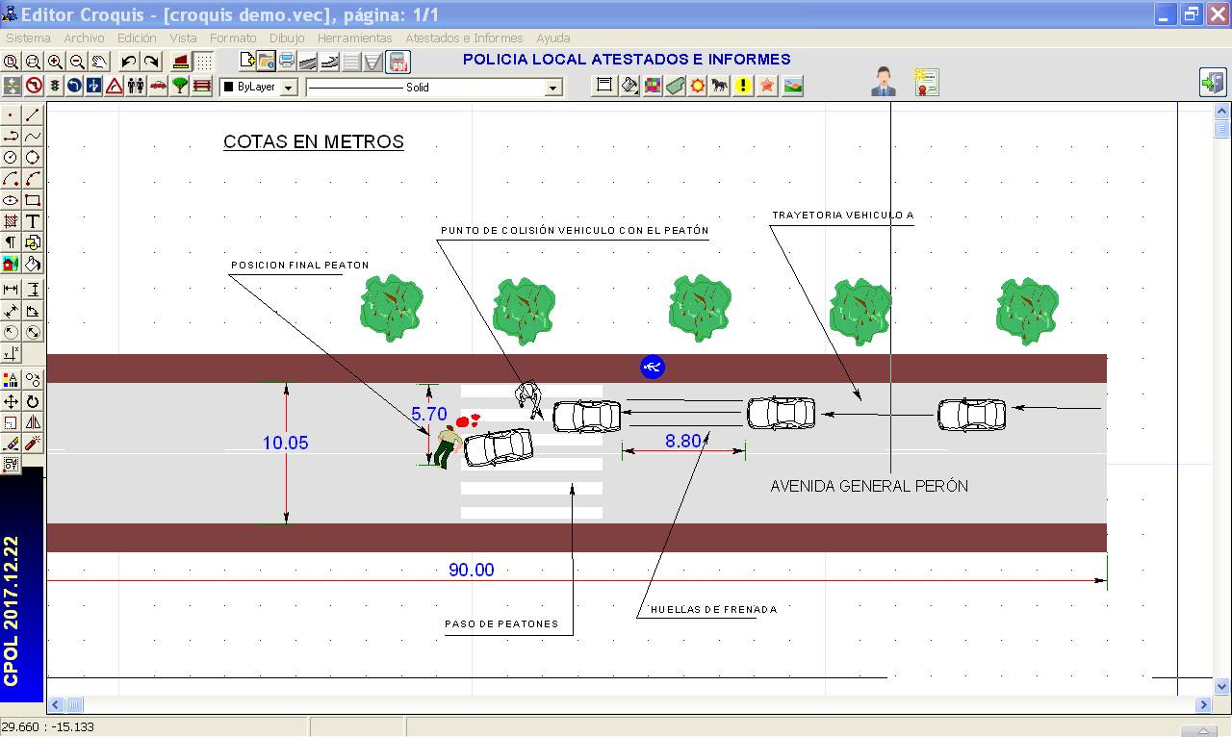Open the Solid line type dropdown
This screenshot has width=1232, height=737.
tap(552, 88)
